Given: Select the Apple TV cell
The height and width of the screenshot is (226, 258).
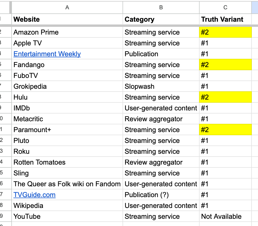Looking at the screenshot, I should click(x=67, y=43).
